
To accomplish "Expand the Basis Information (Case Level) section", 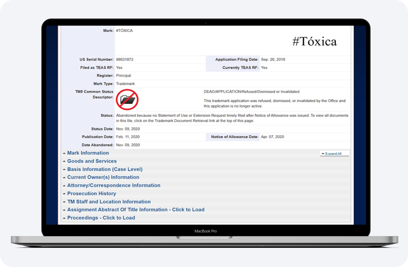I will tap(105, 169).
